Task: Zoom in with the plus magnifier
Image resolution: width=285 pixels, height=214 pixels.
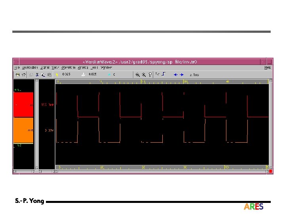Action: click(144, 75)
